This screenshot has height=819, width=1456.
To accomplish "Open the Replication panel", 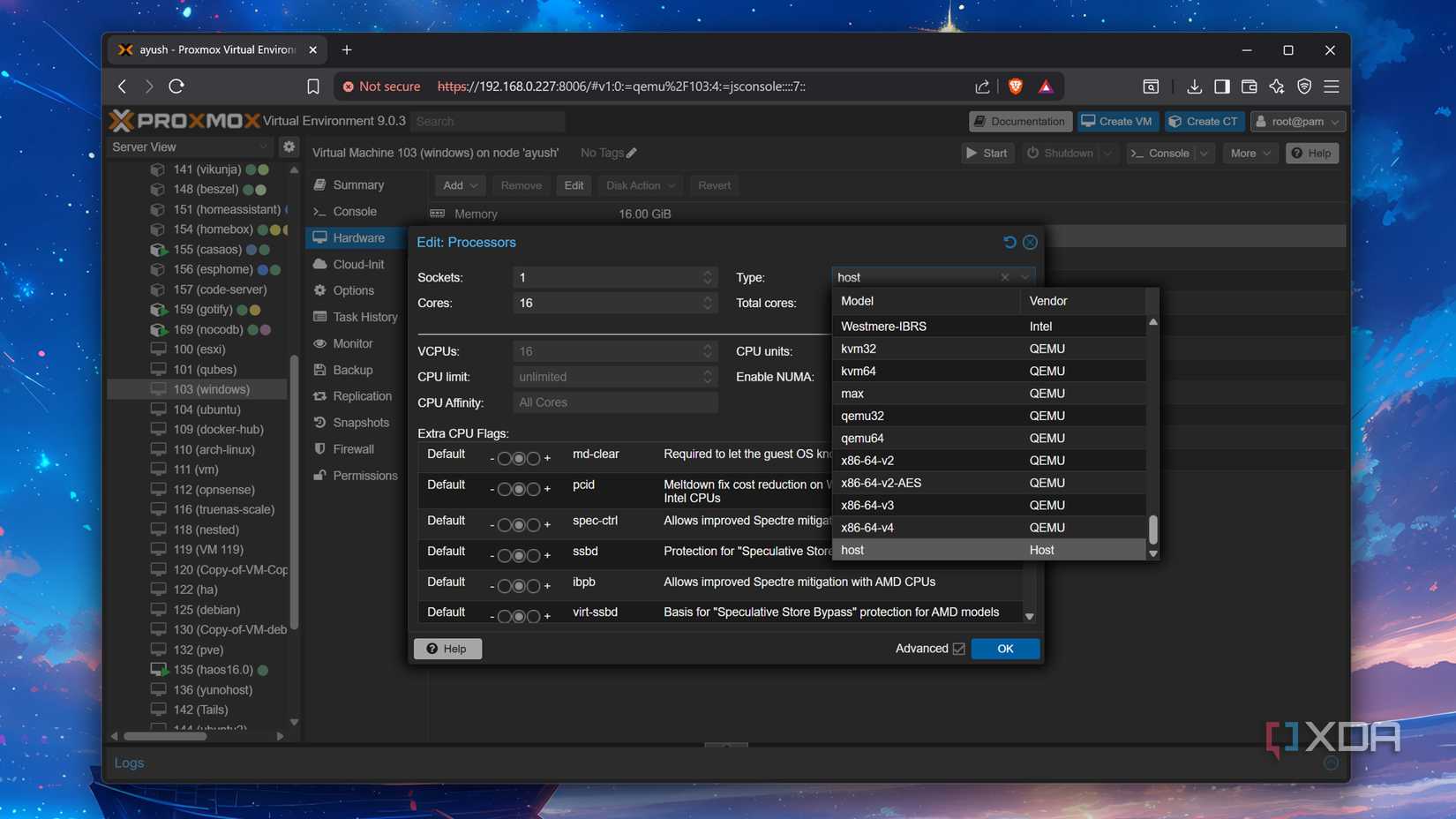I will coord(360,395).
